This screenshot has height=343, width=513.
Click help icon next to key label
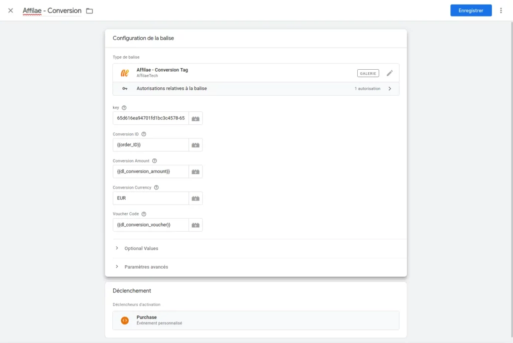(124, 108)
